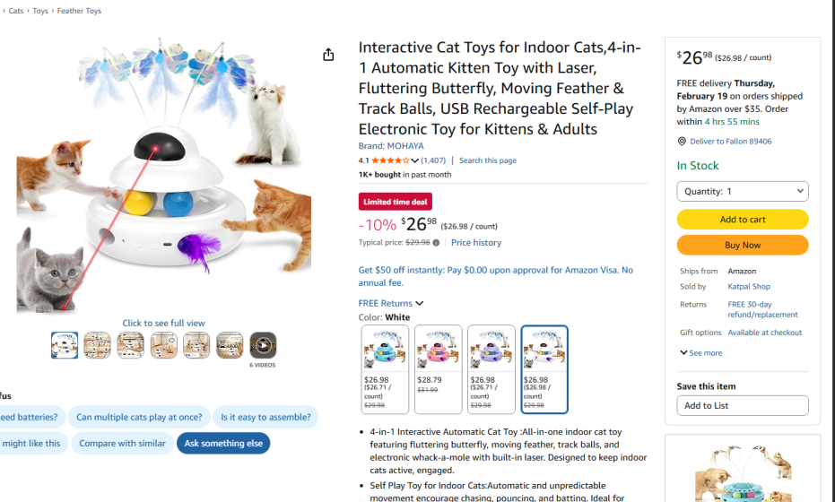Go to Feather Toys breadcrumb
The image size is (835, 502).
(x=79, y=12)
